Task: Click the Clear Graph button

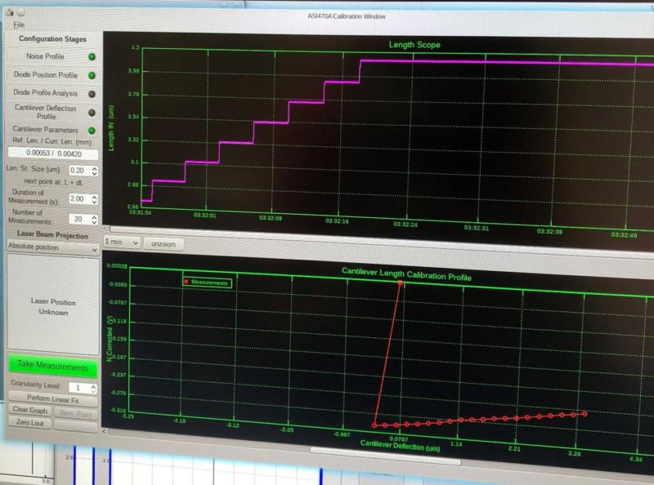Action: coord(30,410)
